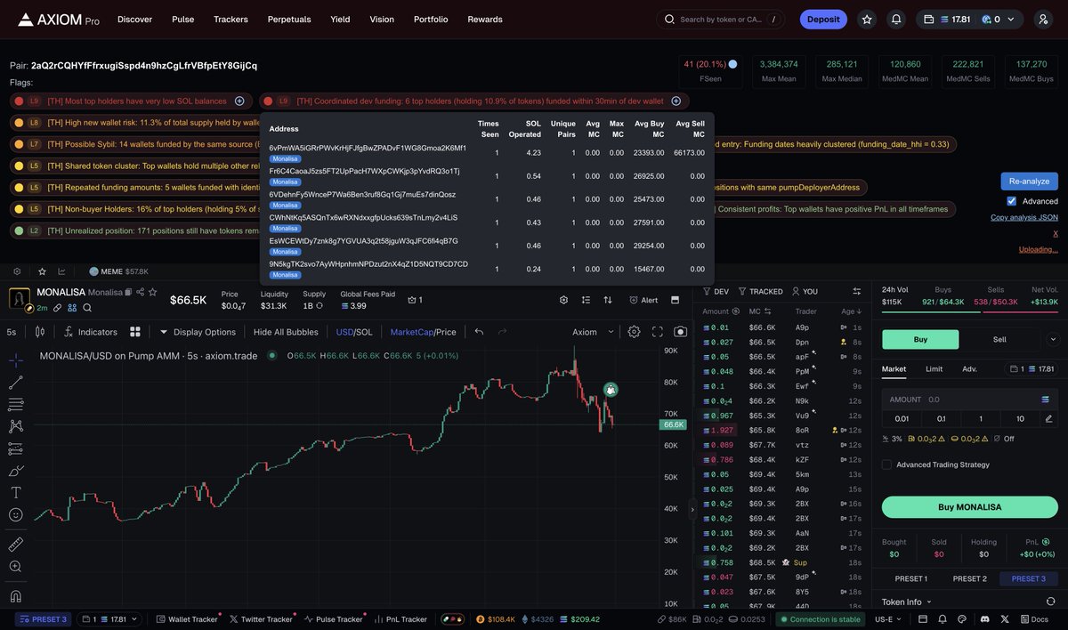
Task: Change the candlestick chart type icon
Action: pos(39,331)
